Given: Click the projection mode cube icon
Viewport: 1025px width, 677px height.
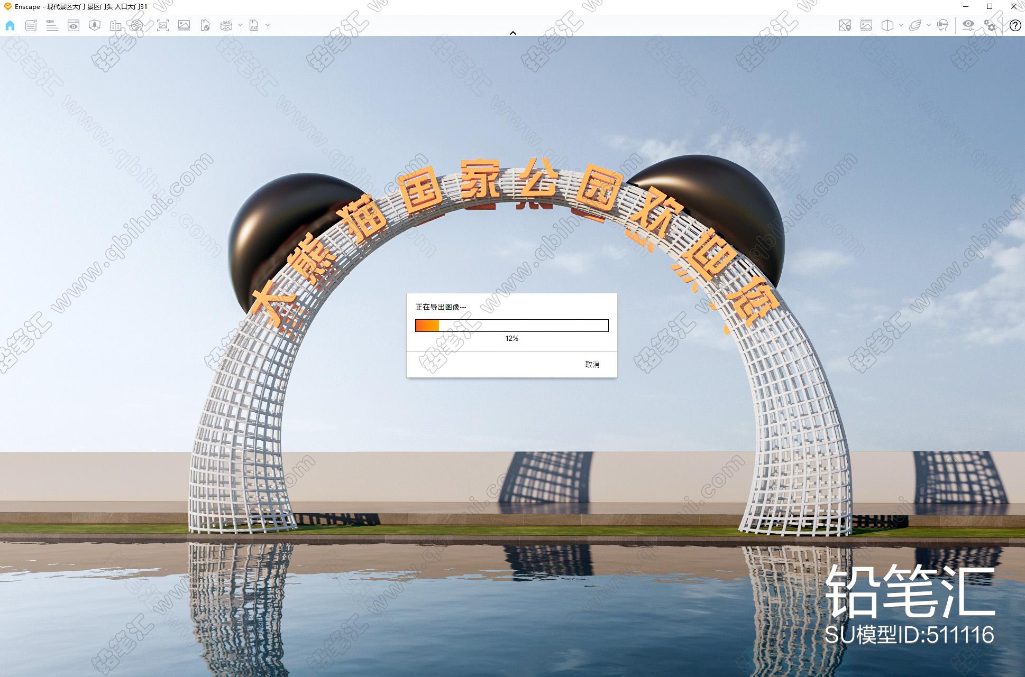Looking at the screenshot, I should click(x=887, y=25).
